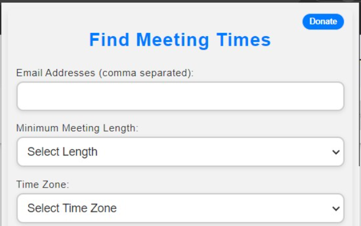The image size is (361, 226).
Task: Click the 'Select Time Zone' placeholder text
Action: click(72, 208)
